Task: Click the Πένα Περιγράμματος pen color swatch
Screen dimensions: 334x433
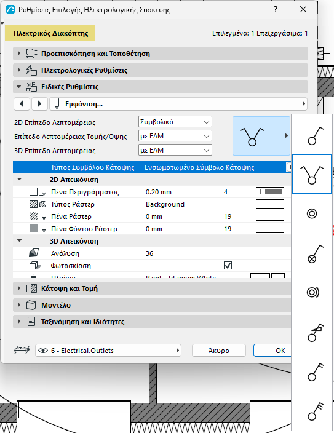Action: point(270,192)
